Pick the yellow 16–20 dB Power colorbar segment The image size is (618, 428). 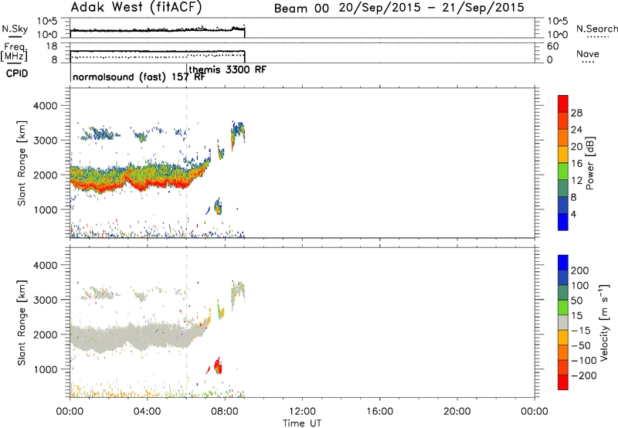[563, 155]
